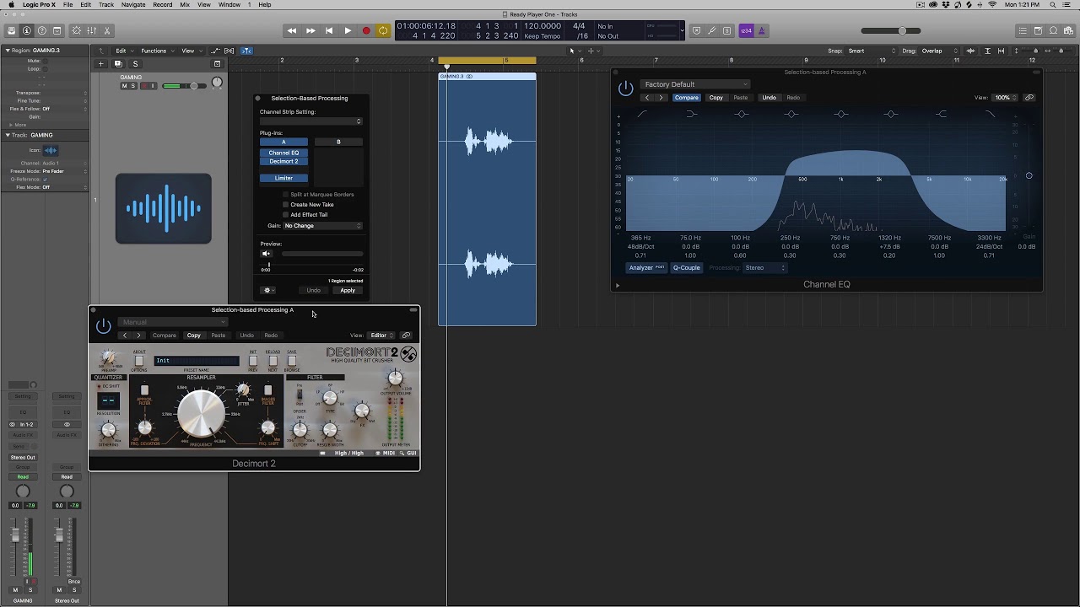Open the Track menu
This screenshot has width=1080, height=607.
[106, 5]
